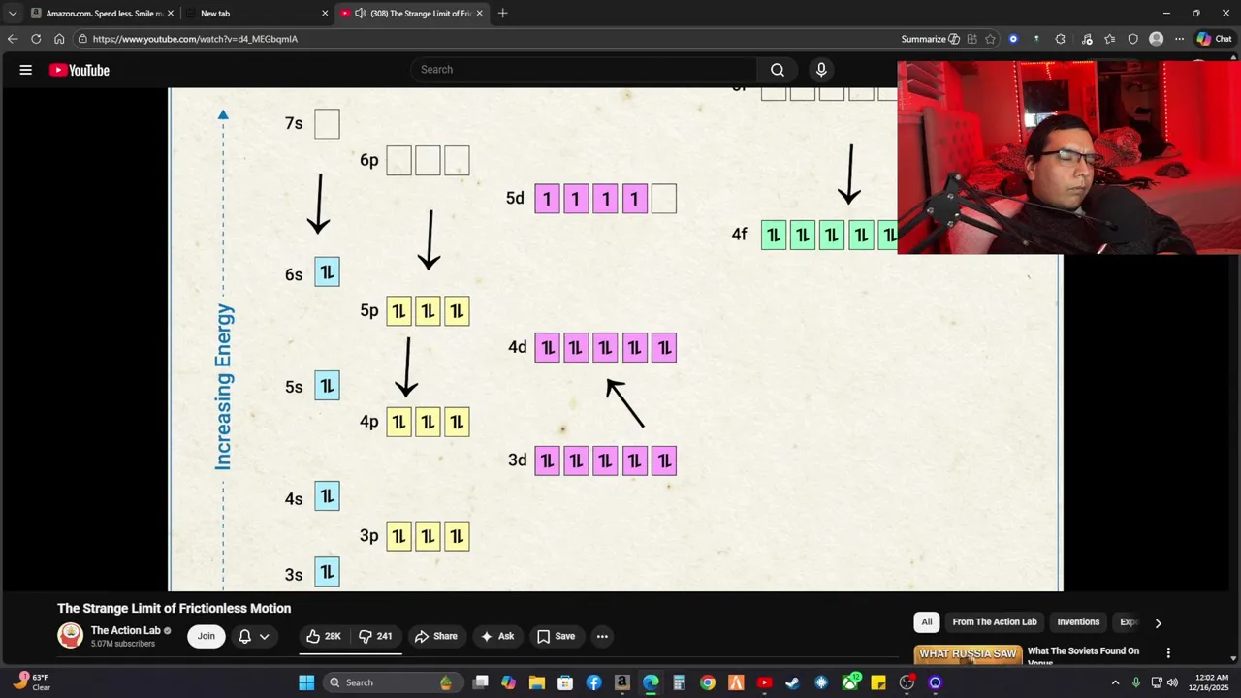
Task: Open Xbox app from taskbar
Action: point(850,682)
